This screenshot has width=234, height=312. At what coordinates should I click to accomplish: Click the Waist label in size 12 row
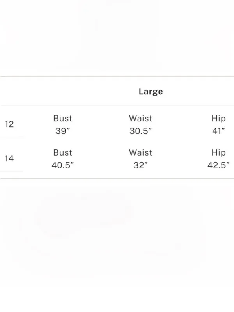coord(140,119)
